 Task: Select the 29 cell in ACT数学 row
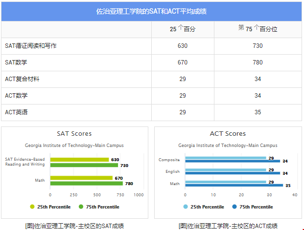click(183, 96)
